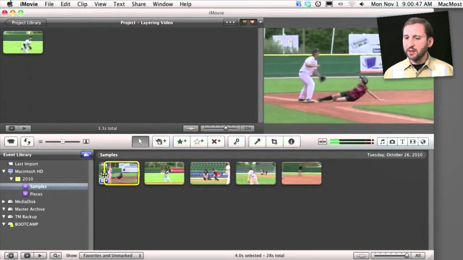Select the sliding runner event clip
The height and width of the screenshot is (260, 463).
[119, 173]
